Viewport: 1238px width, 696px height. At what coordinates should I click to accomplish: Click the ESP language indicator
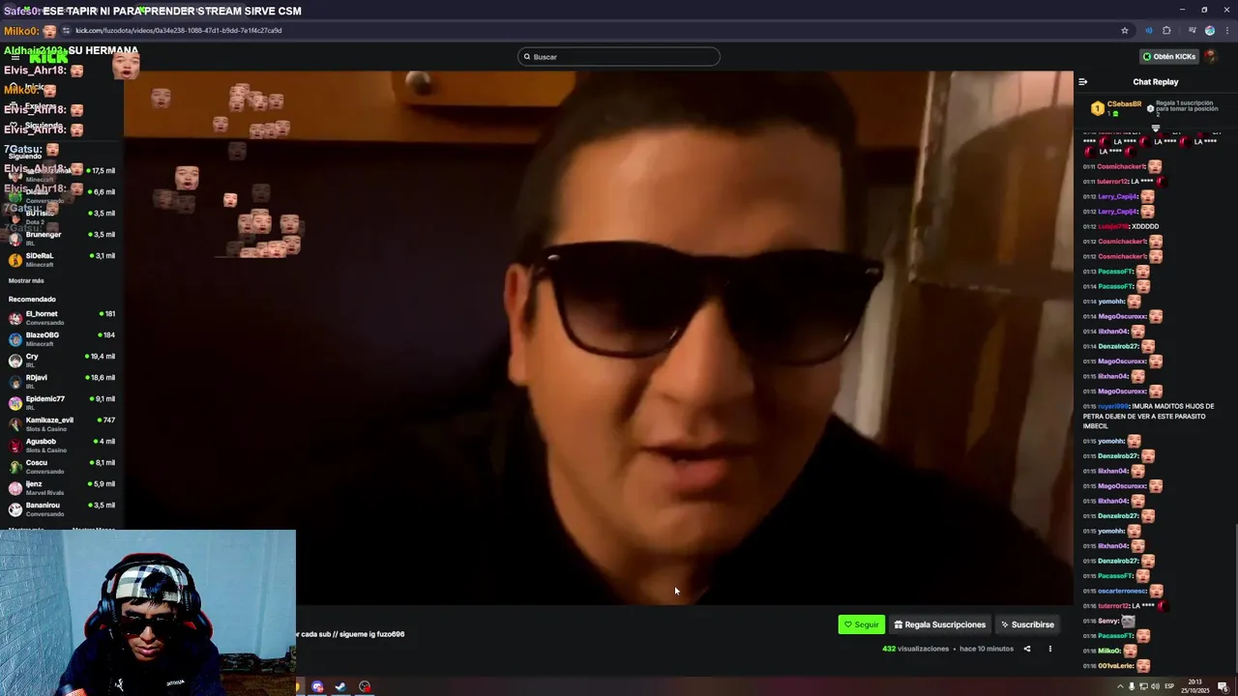point(1169,686)
